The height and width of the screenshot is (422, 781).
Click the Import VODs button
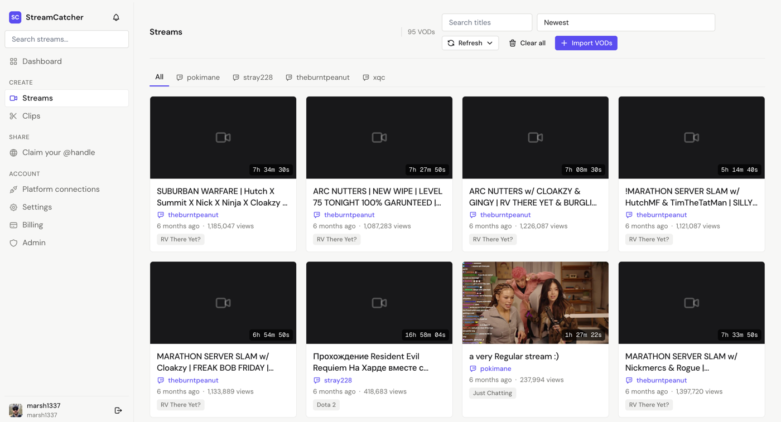click(x=586, y=43)
